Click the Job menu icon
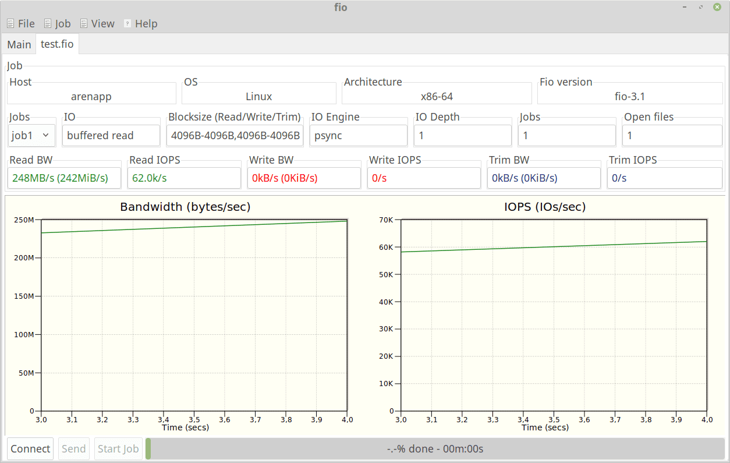Viewport: 730px width, 463px height. click(48, 24)
